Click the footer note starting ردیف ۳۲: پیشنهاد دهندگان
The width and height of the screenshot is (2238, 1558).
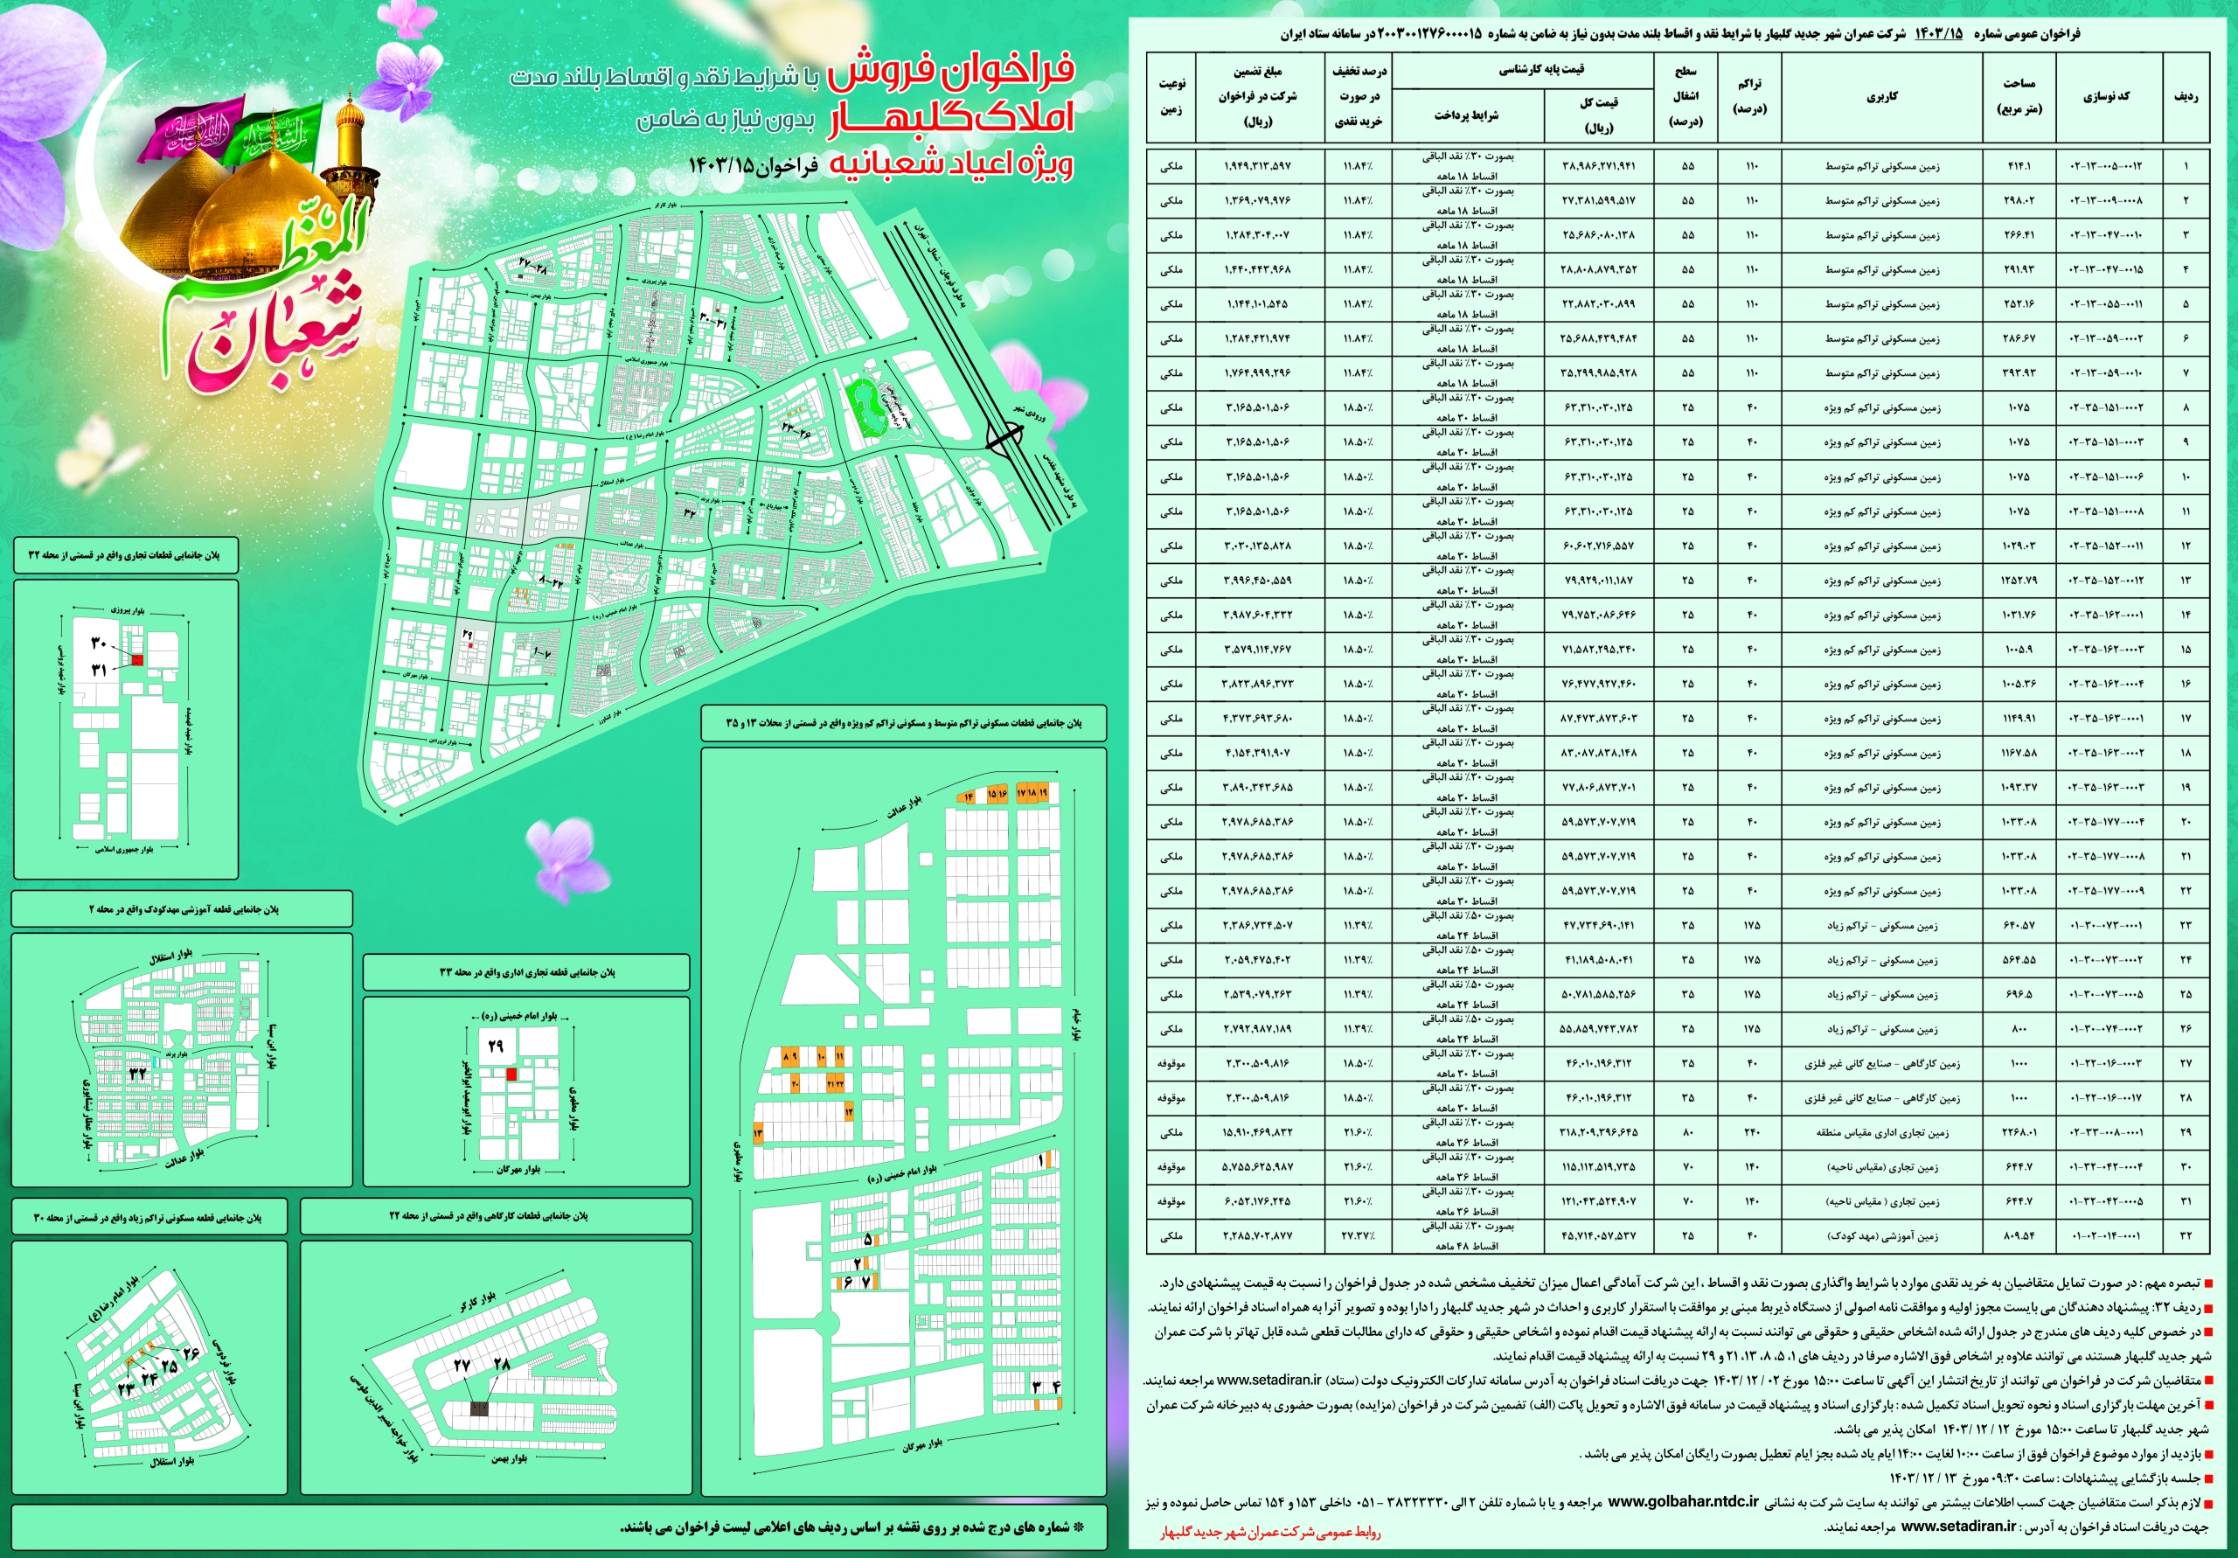pyautogui.click(x=1679, y=1306)
